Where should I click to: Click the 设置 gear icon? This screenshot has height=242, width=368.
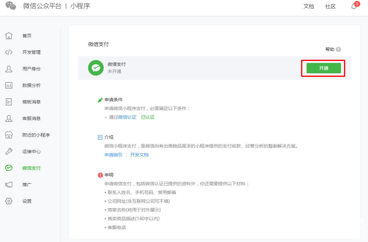[x=9, y=201]
